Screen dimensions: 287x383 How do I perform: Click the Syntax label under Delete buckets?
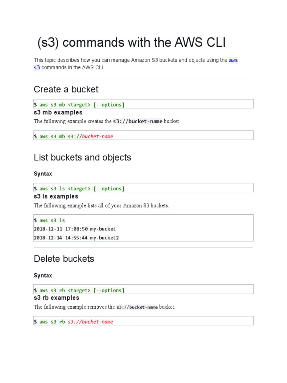pyautogui.click(x=43, y=276)
